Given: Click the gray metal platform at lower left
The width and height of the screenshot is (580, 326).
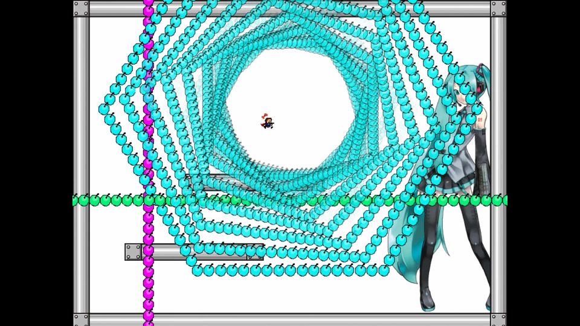Looking at the screenshot, I should tap(194, 252).
